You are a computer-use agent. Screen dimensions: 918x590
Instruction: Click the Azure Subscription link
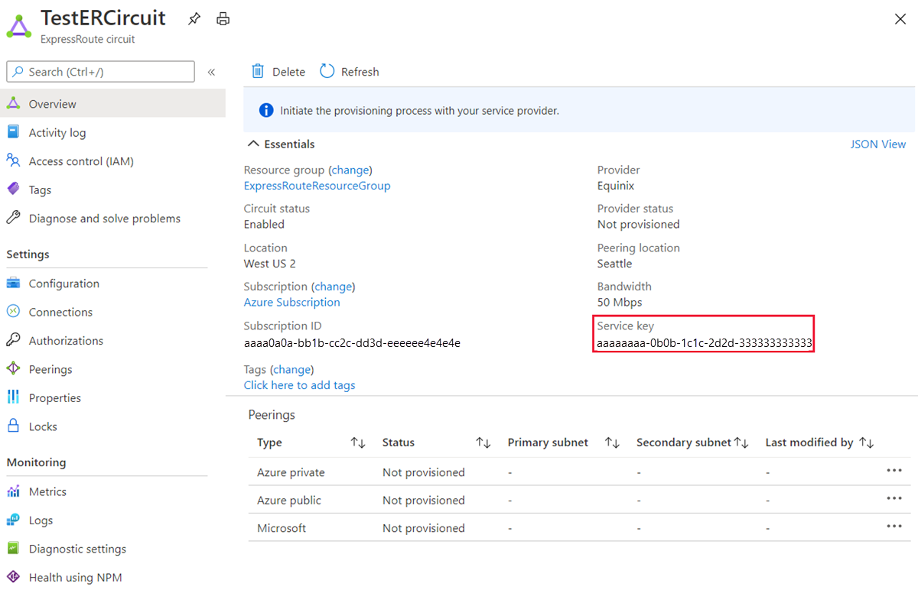click(x=291, y=302)
